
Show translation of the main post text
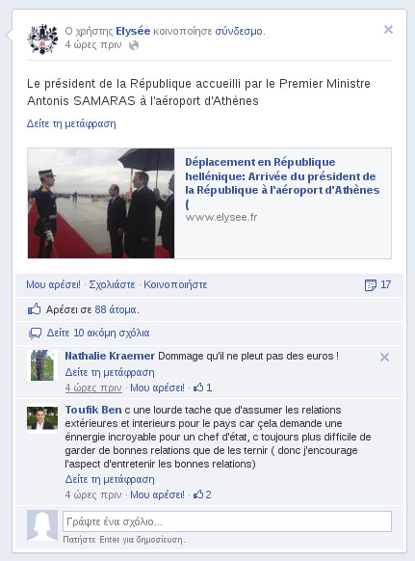pyautogui.click(x=71, y=123)
